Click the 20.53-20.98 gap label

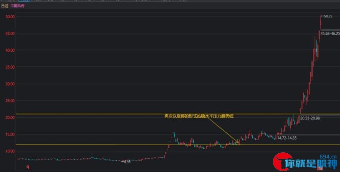tap(310, 118)
